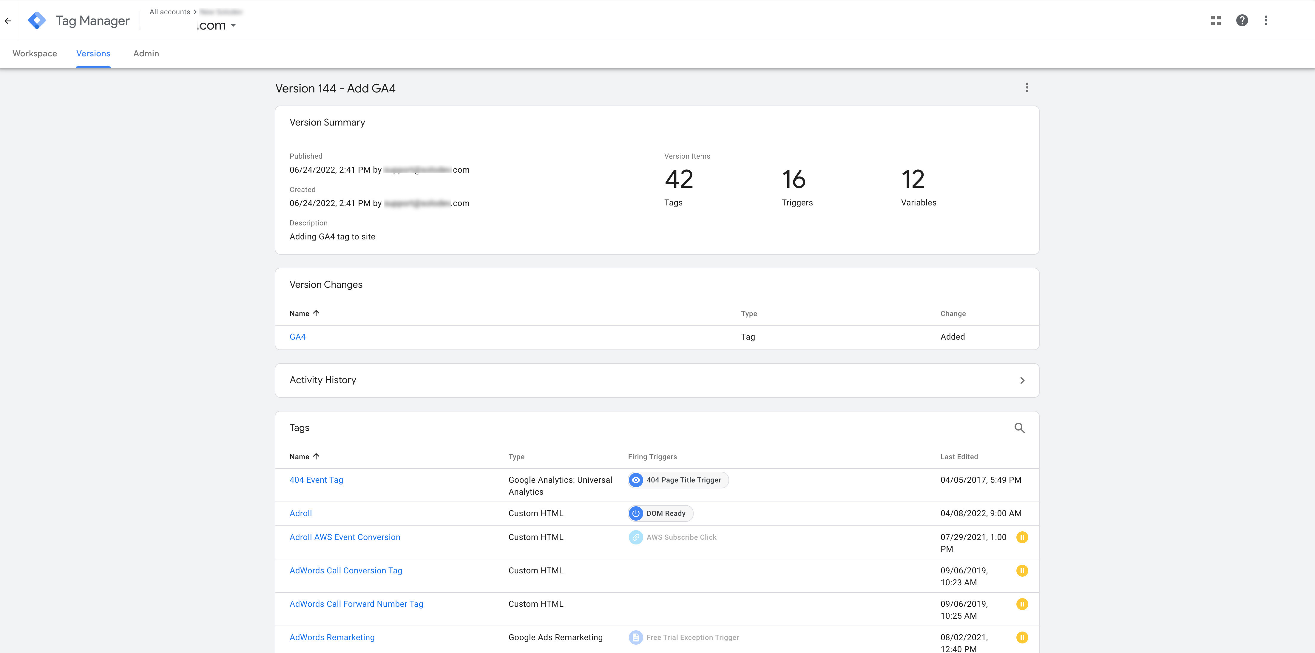Image resolution: width=1315 pixels, height=653 pixels.
Task: Click the Type header in Version Changes
Action: (x=749, y=313)
